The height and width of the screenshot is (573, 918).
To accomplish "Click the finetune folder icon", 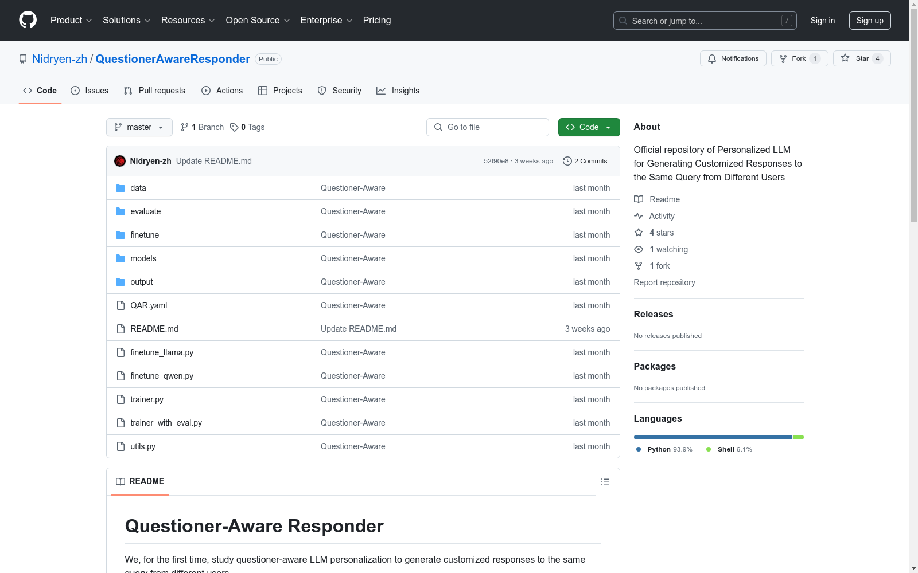I will pos(120,235).
